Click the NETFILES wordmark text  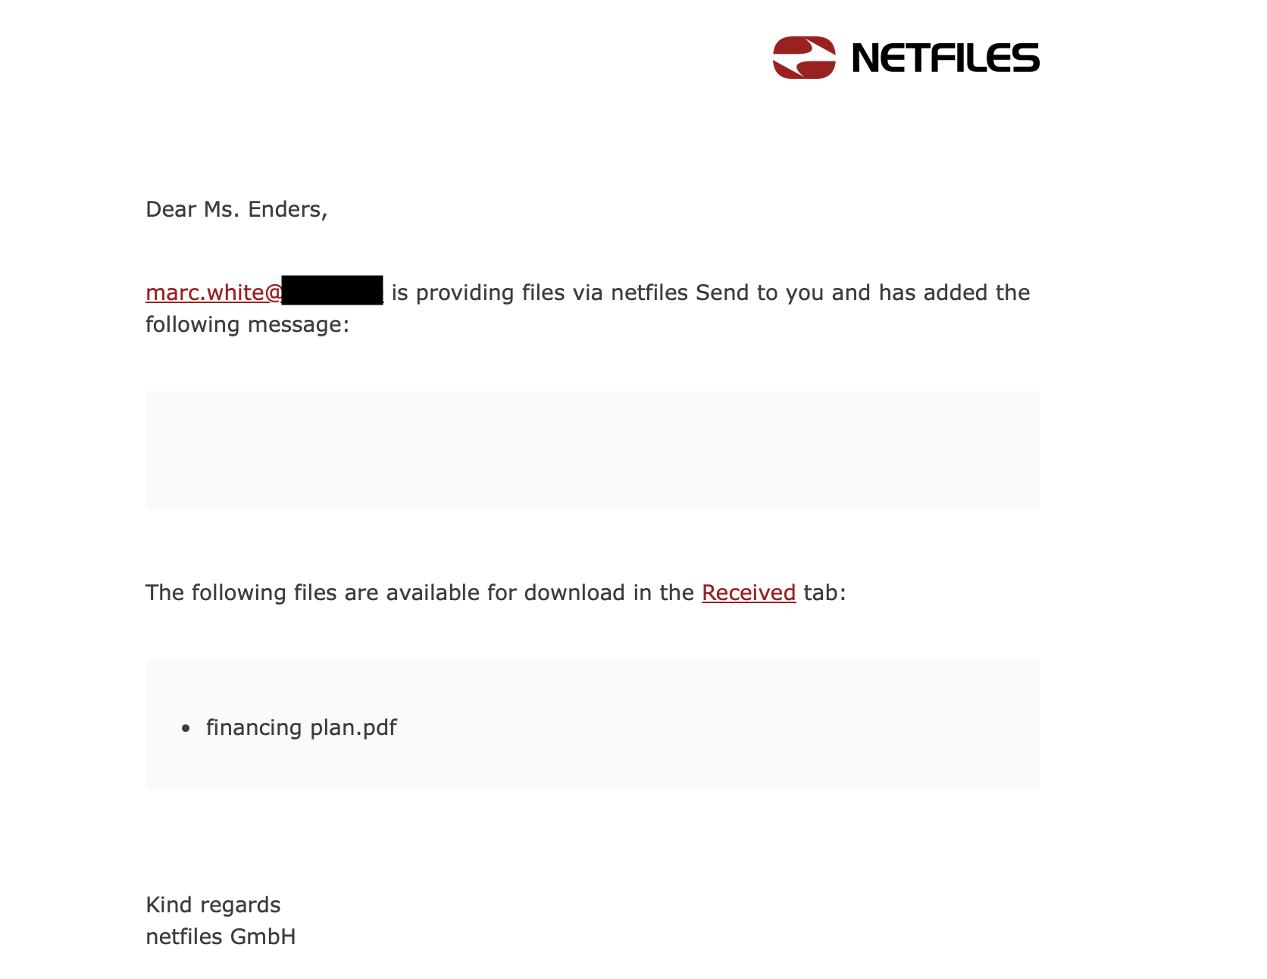coord(945,58)
